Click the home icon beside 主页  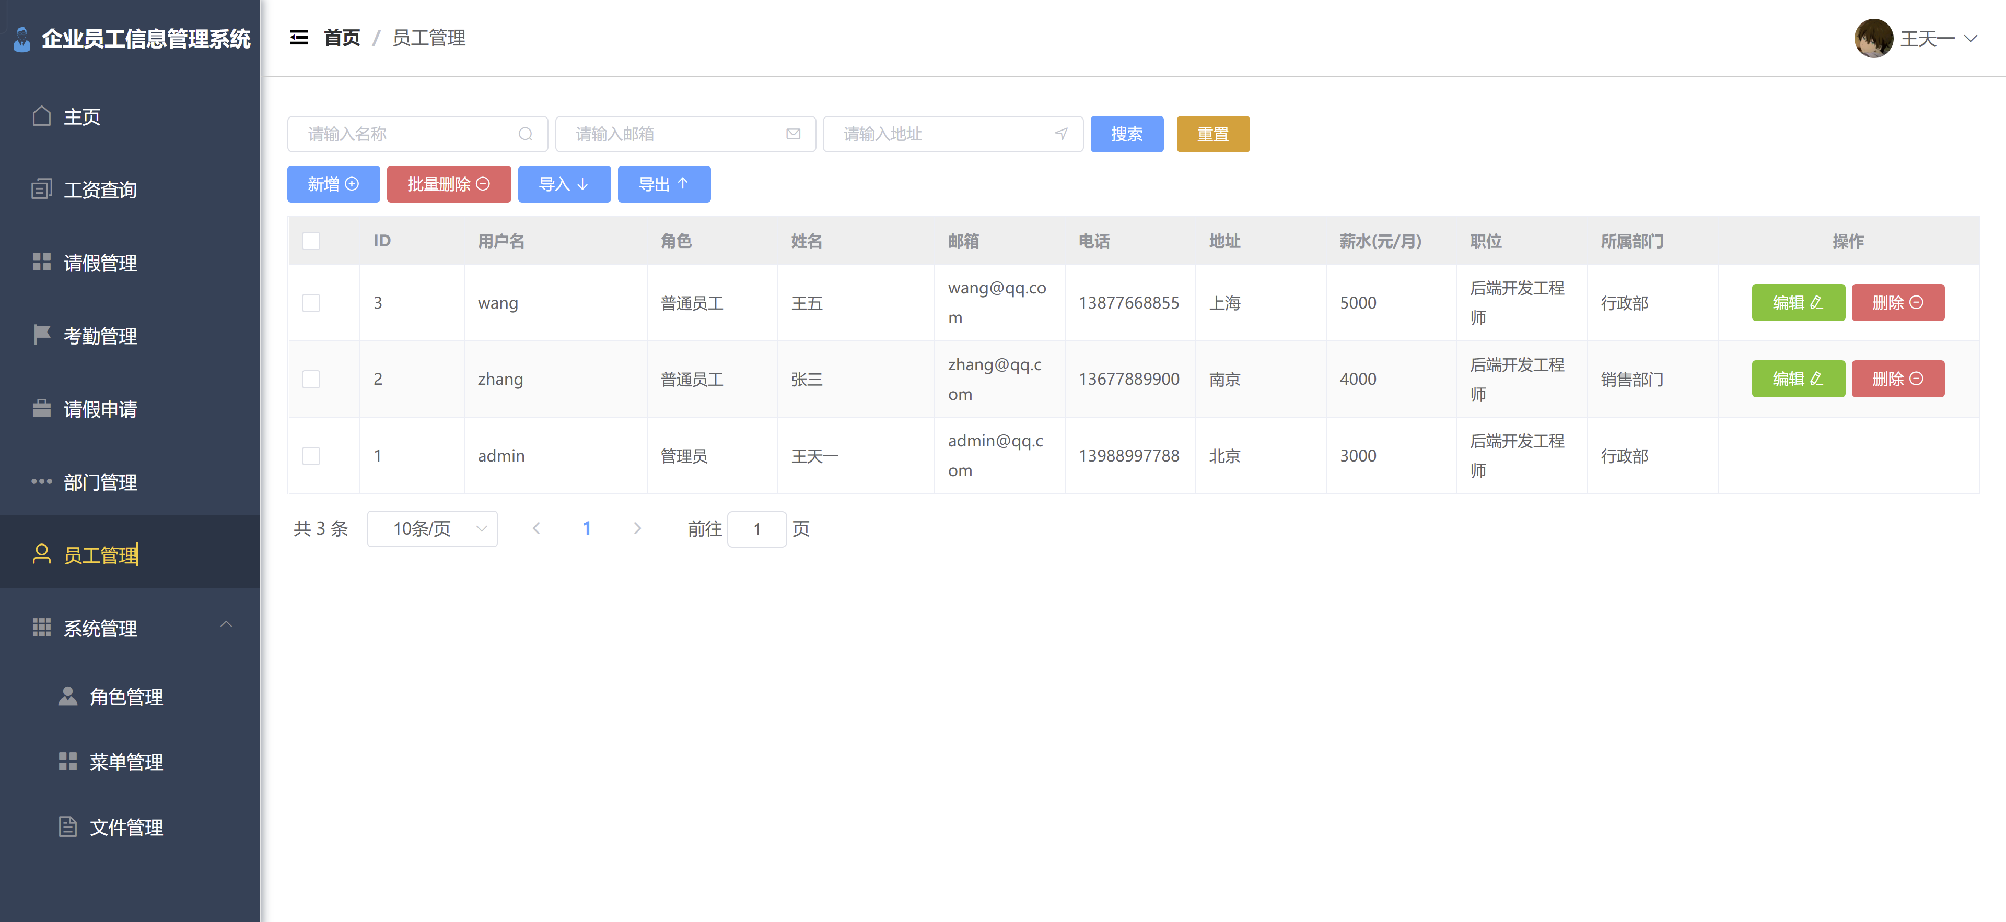42,116
